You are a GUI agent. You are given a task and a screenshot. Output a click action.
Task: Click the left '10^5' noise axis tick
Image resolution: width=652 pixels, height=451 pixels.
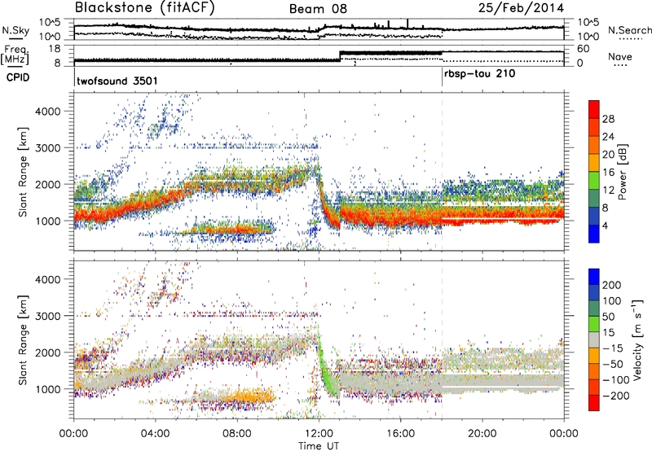click(x=50, y=23)
